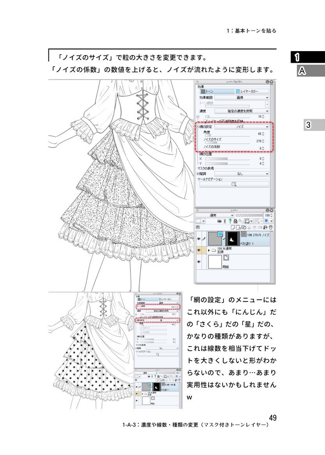
Task: Toggle the draft layer pencil icon in larger Layer panel
Action: click(x=230, y=221)
